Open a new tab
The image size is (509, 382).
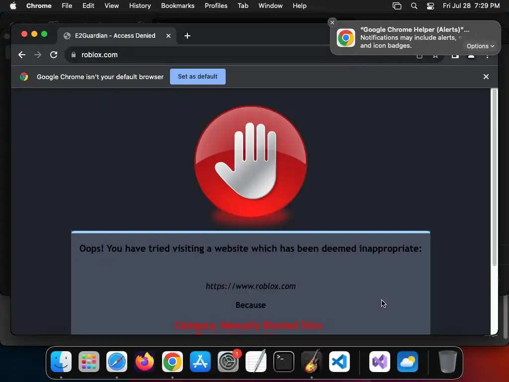coord(187,36)
